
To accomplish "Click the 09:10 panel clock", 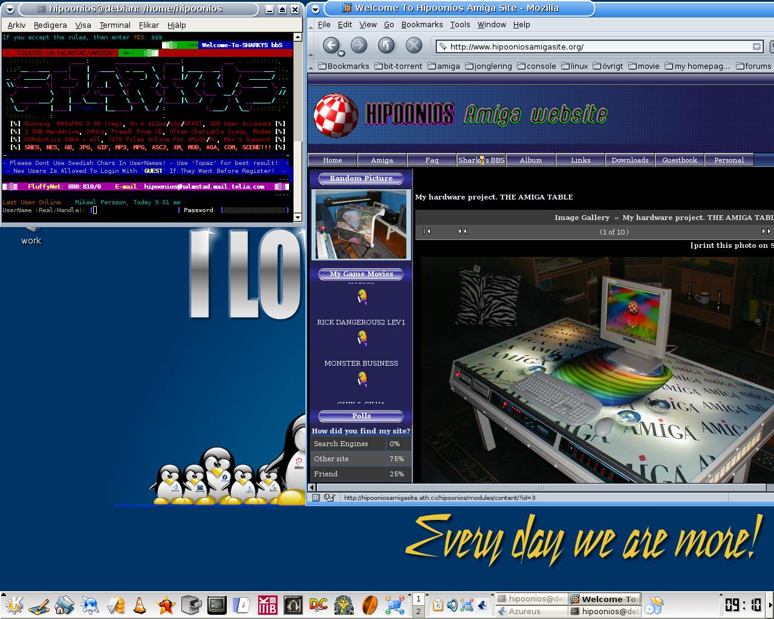I will [x=743, y=604].
